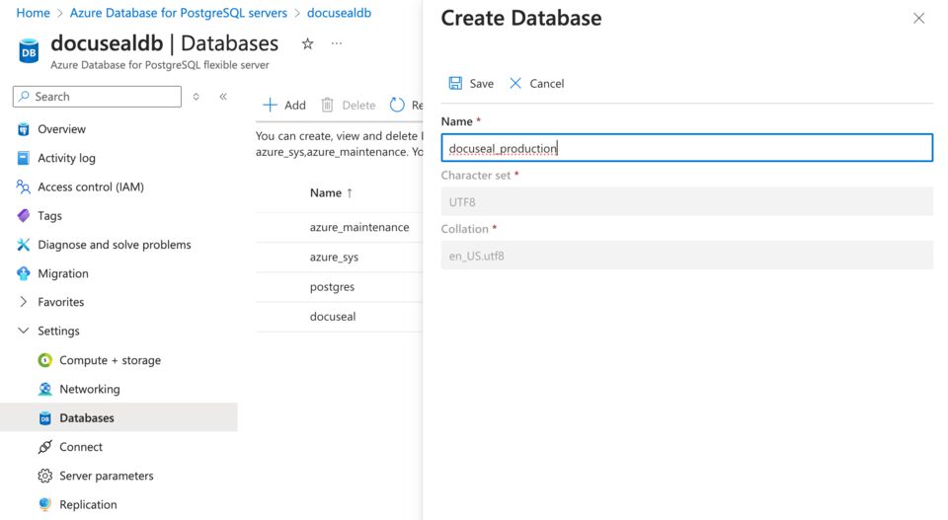This screenshot has width=948, height=520.
Task: Click the Compute + storage icon
Action: [44, 360]
